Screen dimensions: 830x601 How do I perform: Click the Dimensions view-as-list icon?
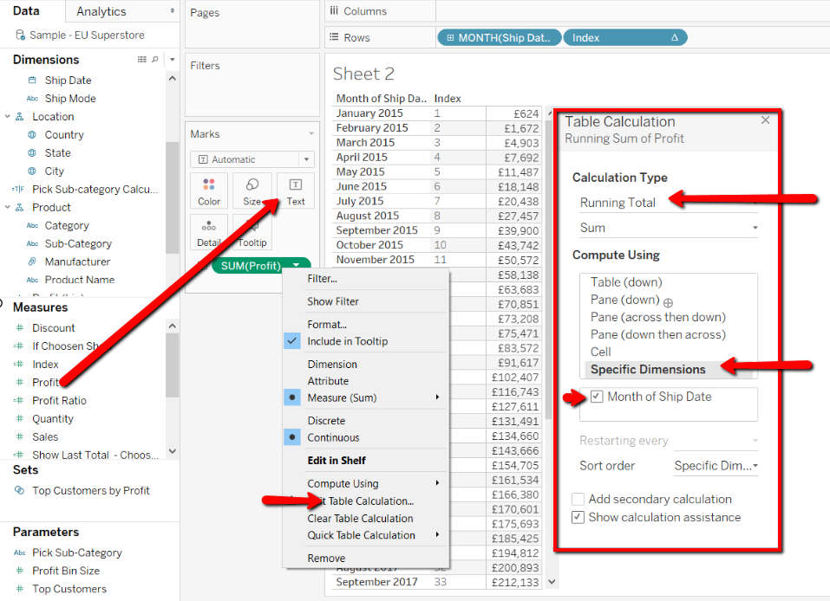pos(142,59)
